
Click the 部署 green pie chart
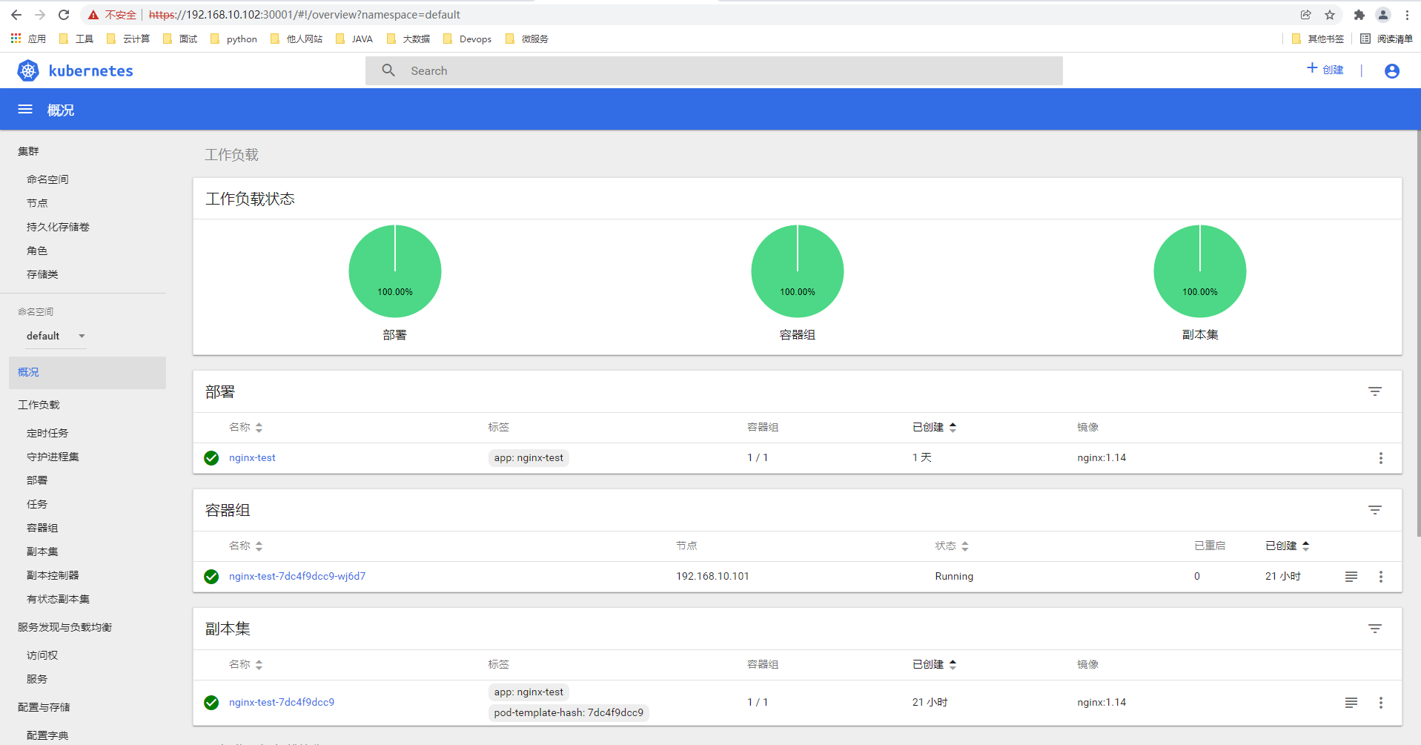tap(395, 271)
